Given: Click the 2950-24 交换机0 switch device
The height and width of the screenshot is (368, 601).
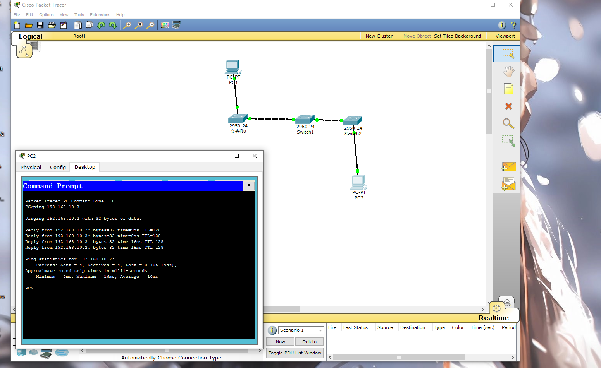Looking at the screenshot, I should click(238, 118).
